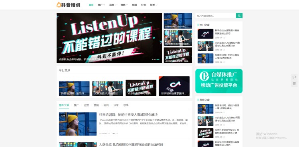Click into the keyword search input field
The image size is (299, 147).
pos(215,15)
